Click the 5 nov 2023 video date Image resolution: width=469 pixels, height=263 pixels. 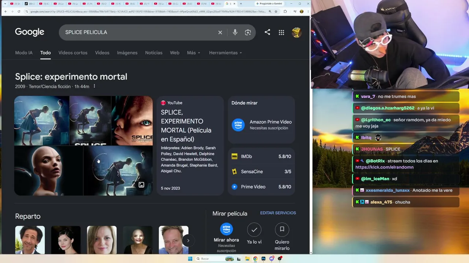[170, 188]
